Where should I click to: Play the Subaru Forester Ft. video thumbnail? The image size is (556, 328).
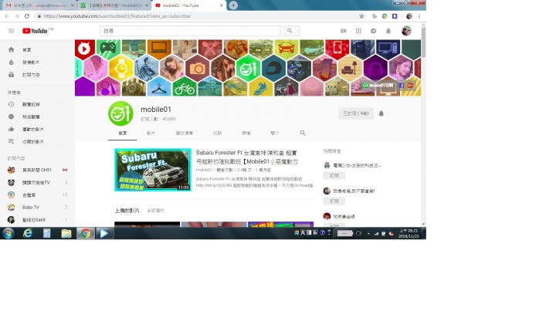[x=153, y=170]
